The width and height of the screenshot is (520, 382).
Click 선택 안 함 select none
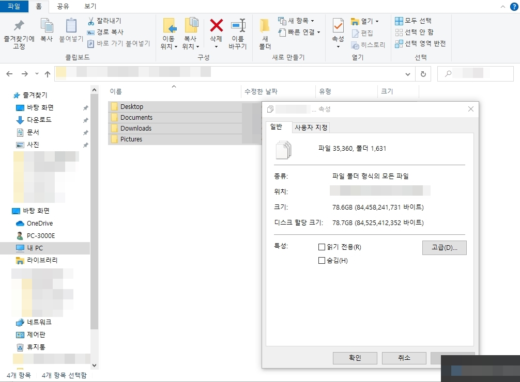coord(414,32)
